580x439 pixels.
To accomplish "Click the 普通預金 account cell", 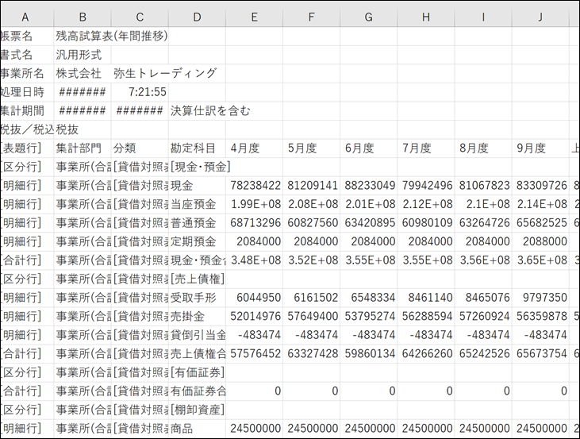I will click(x=197, y=223).
